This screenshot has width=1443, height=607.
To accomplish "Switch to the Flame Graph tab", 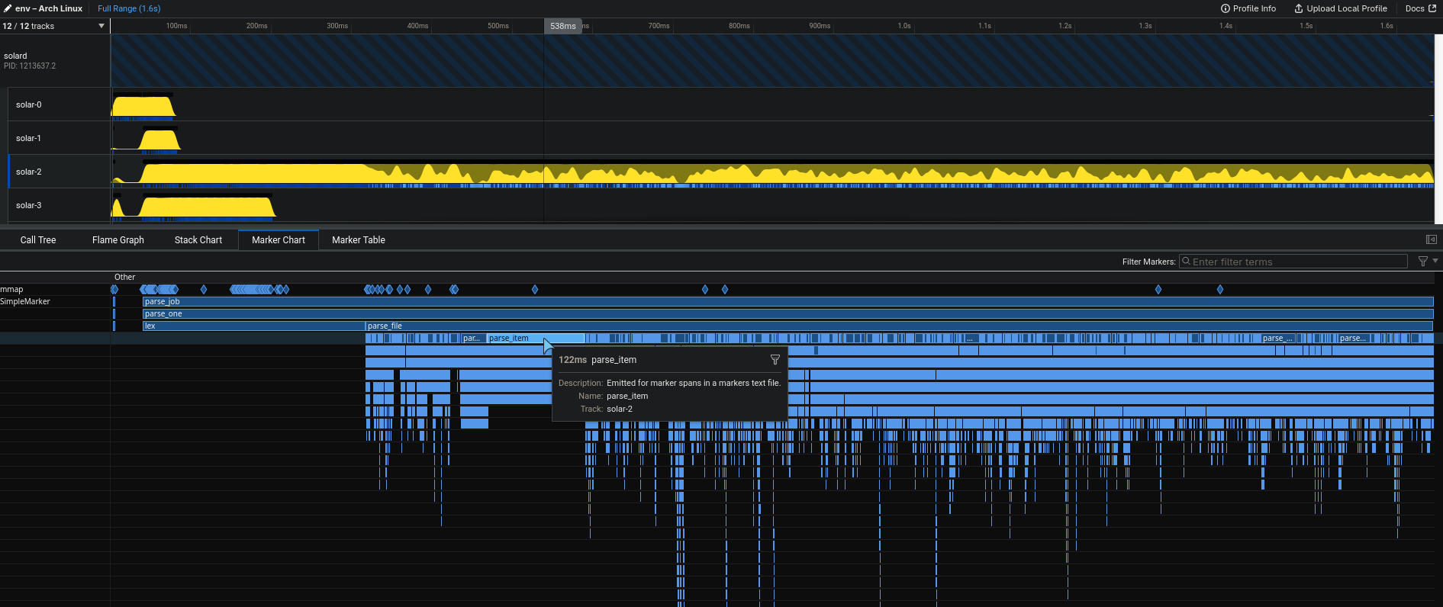I will [118, 239].
